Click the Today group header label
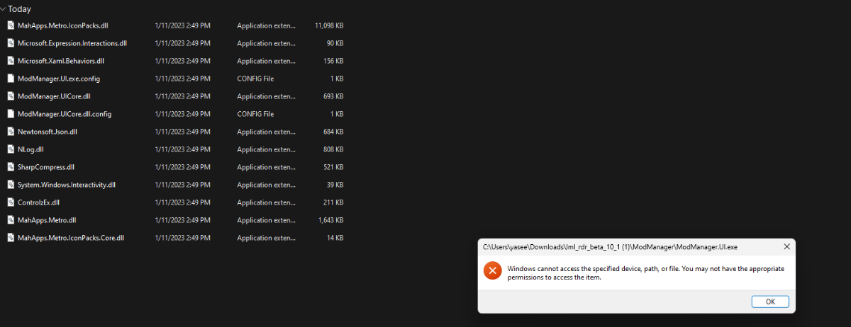 click(20, 9)
